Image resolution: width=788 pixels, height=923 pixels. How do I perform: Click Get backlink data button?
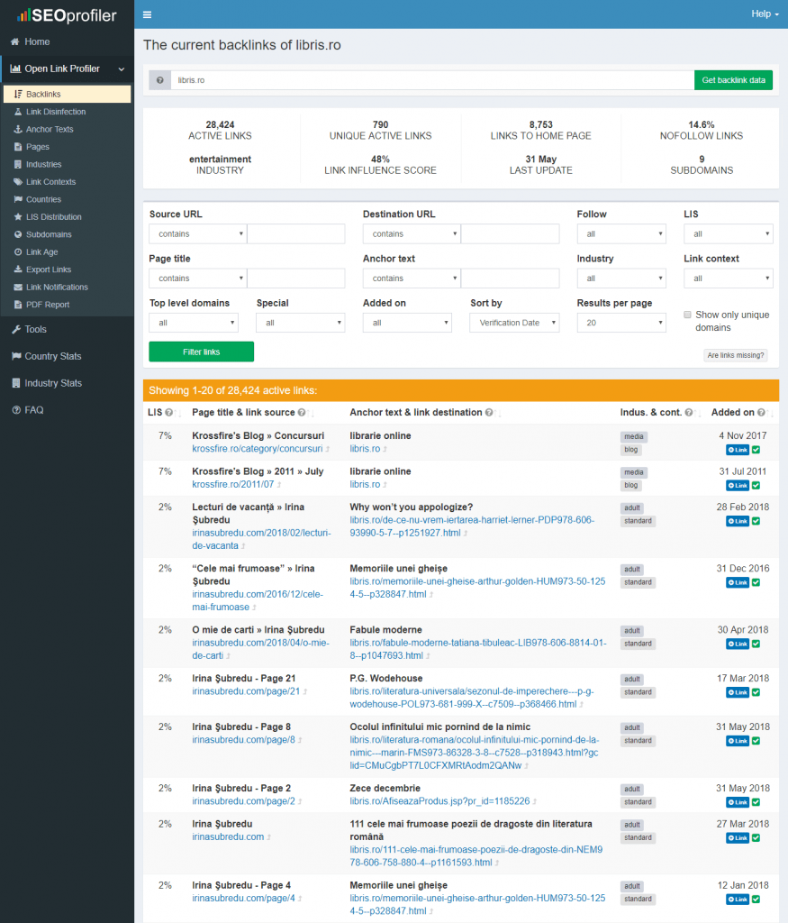(x=733, y=80)
